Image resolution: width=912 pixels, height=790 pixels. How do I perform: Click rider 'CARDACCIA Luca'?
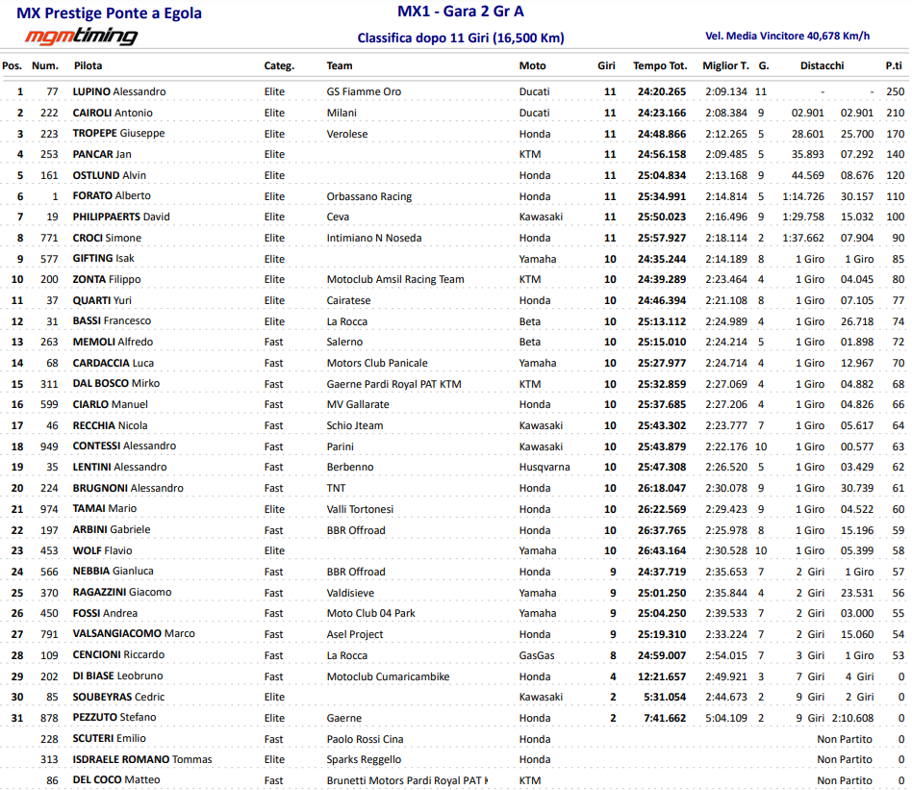point(114,363)
